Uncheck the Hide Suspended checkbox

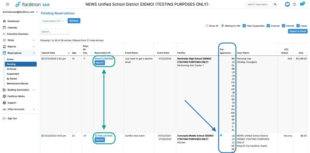point(244,26)
